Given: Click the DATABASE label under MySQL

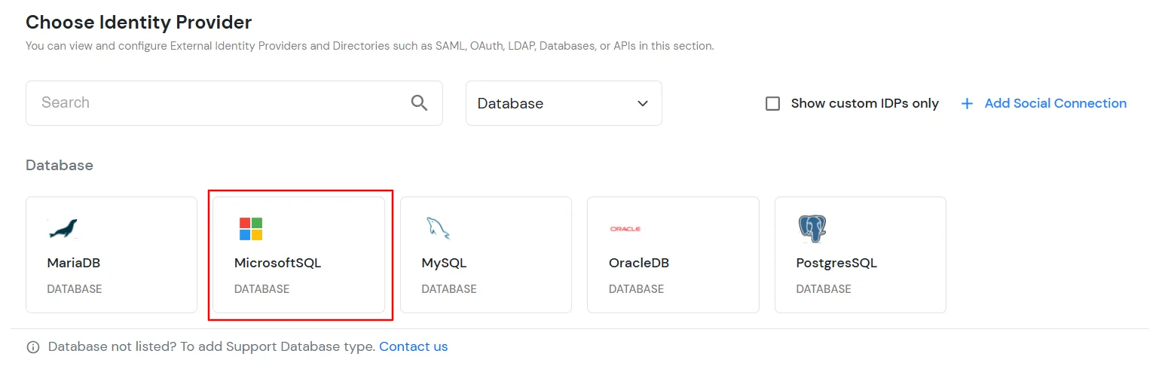Looking at the screenshot, I should point(449,289).
